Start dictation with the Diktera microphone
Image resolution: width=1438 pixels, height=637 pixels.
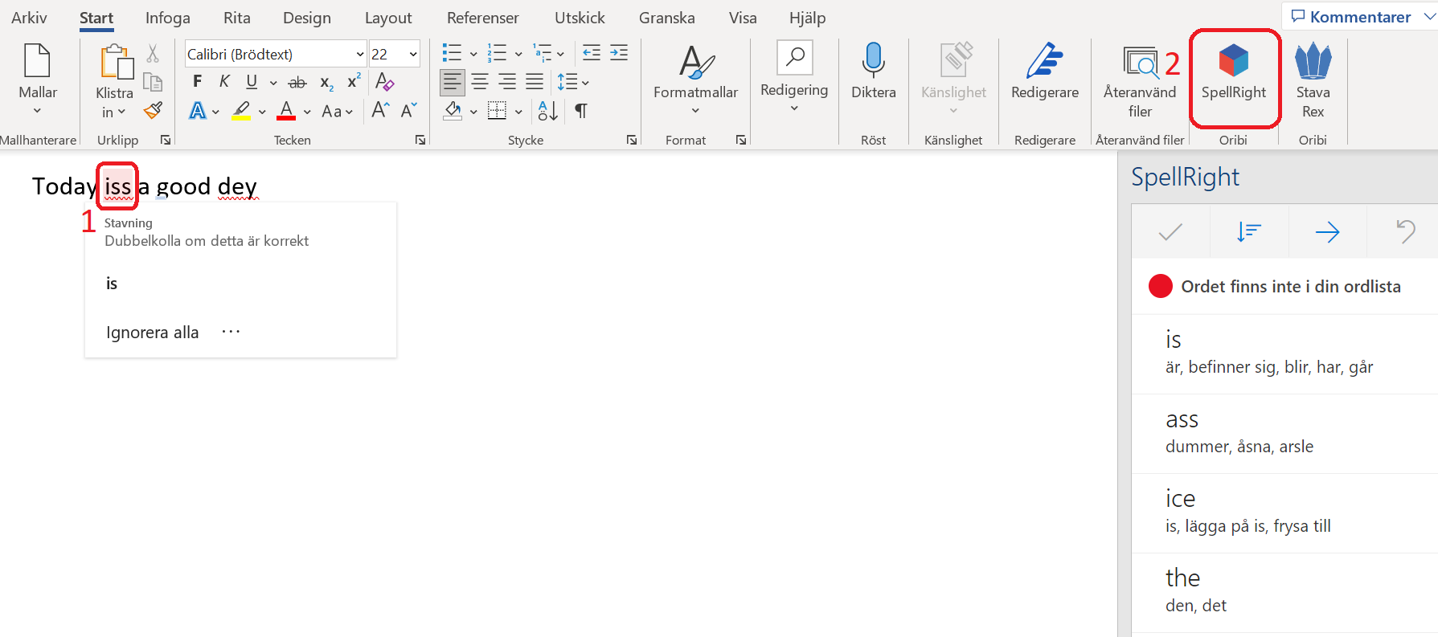[873, 72]
